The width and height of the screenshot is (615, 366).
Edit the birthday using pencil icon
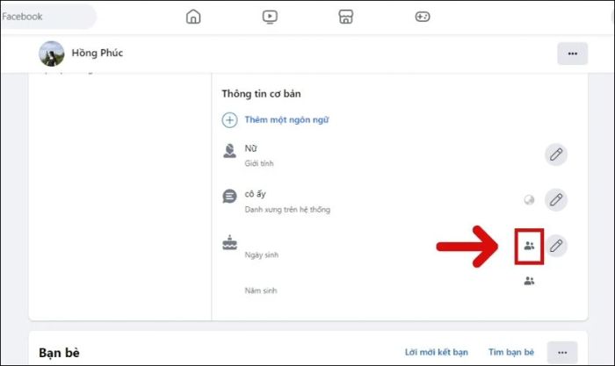[555, 246]
